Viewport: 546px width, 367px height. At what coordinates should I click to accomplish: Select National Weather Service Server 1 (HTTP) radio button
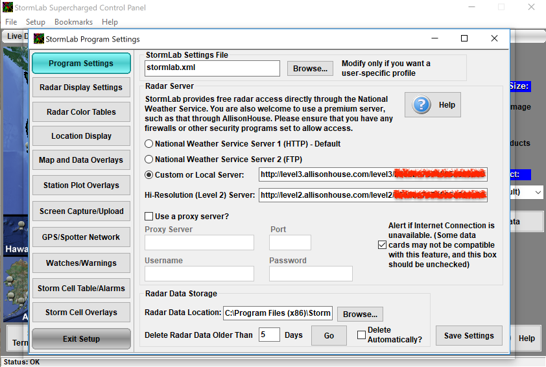148,143
